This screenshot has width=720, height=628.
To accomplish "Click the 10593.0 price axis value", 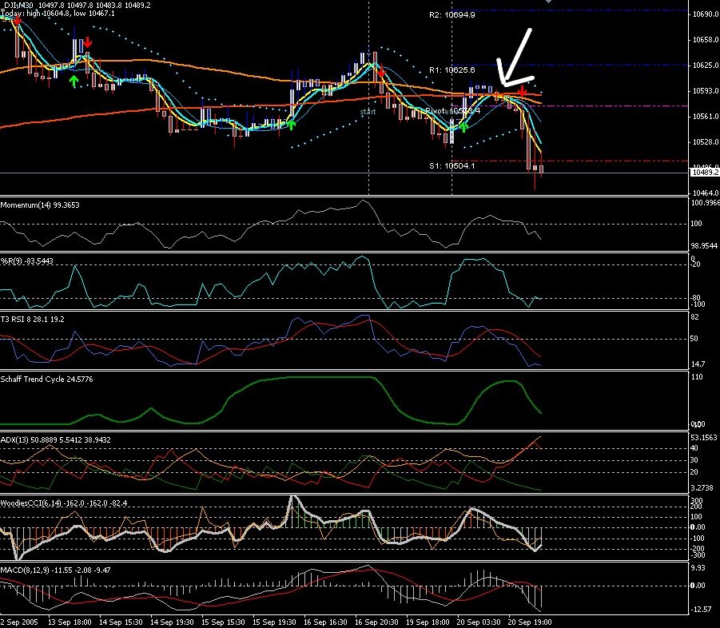I will [705, 91].
